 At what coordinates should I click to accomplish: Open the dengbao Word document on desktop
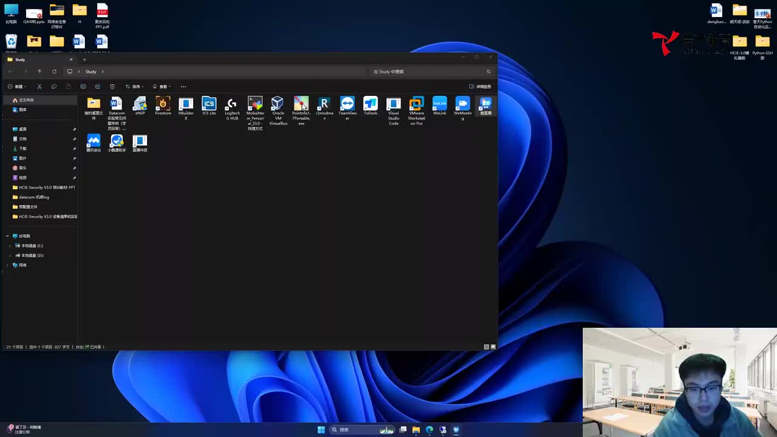(x=716, y=14)
